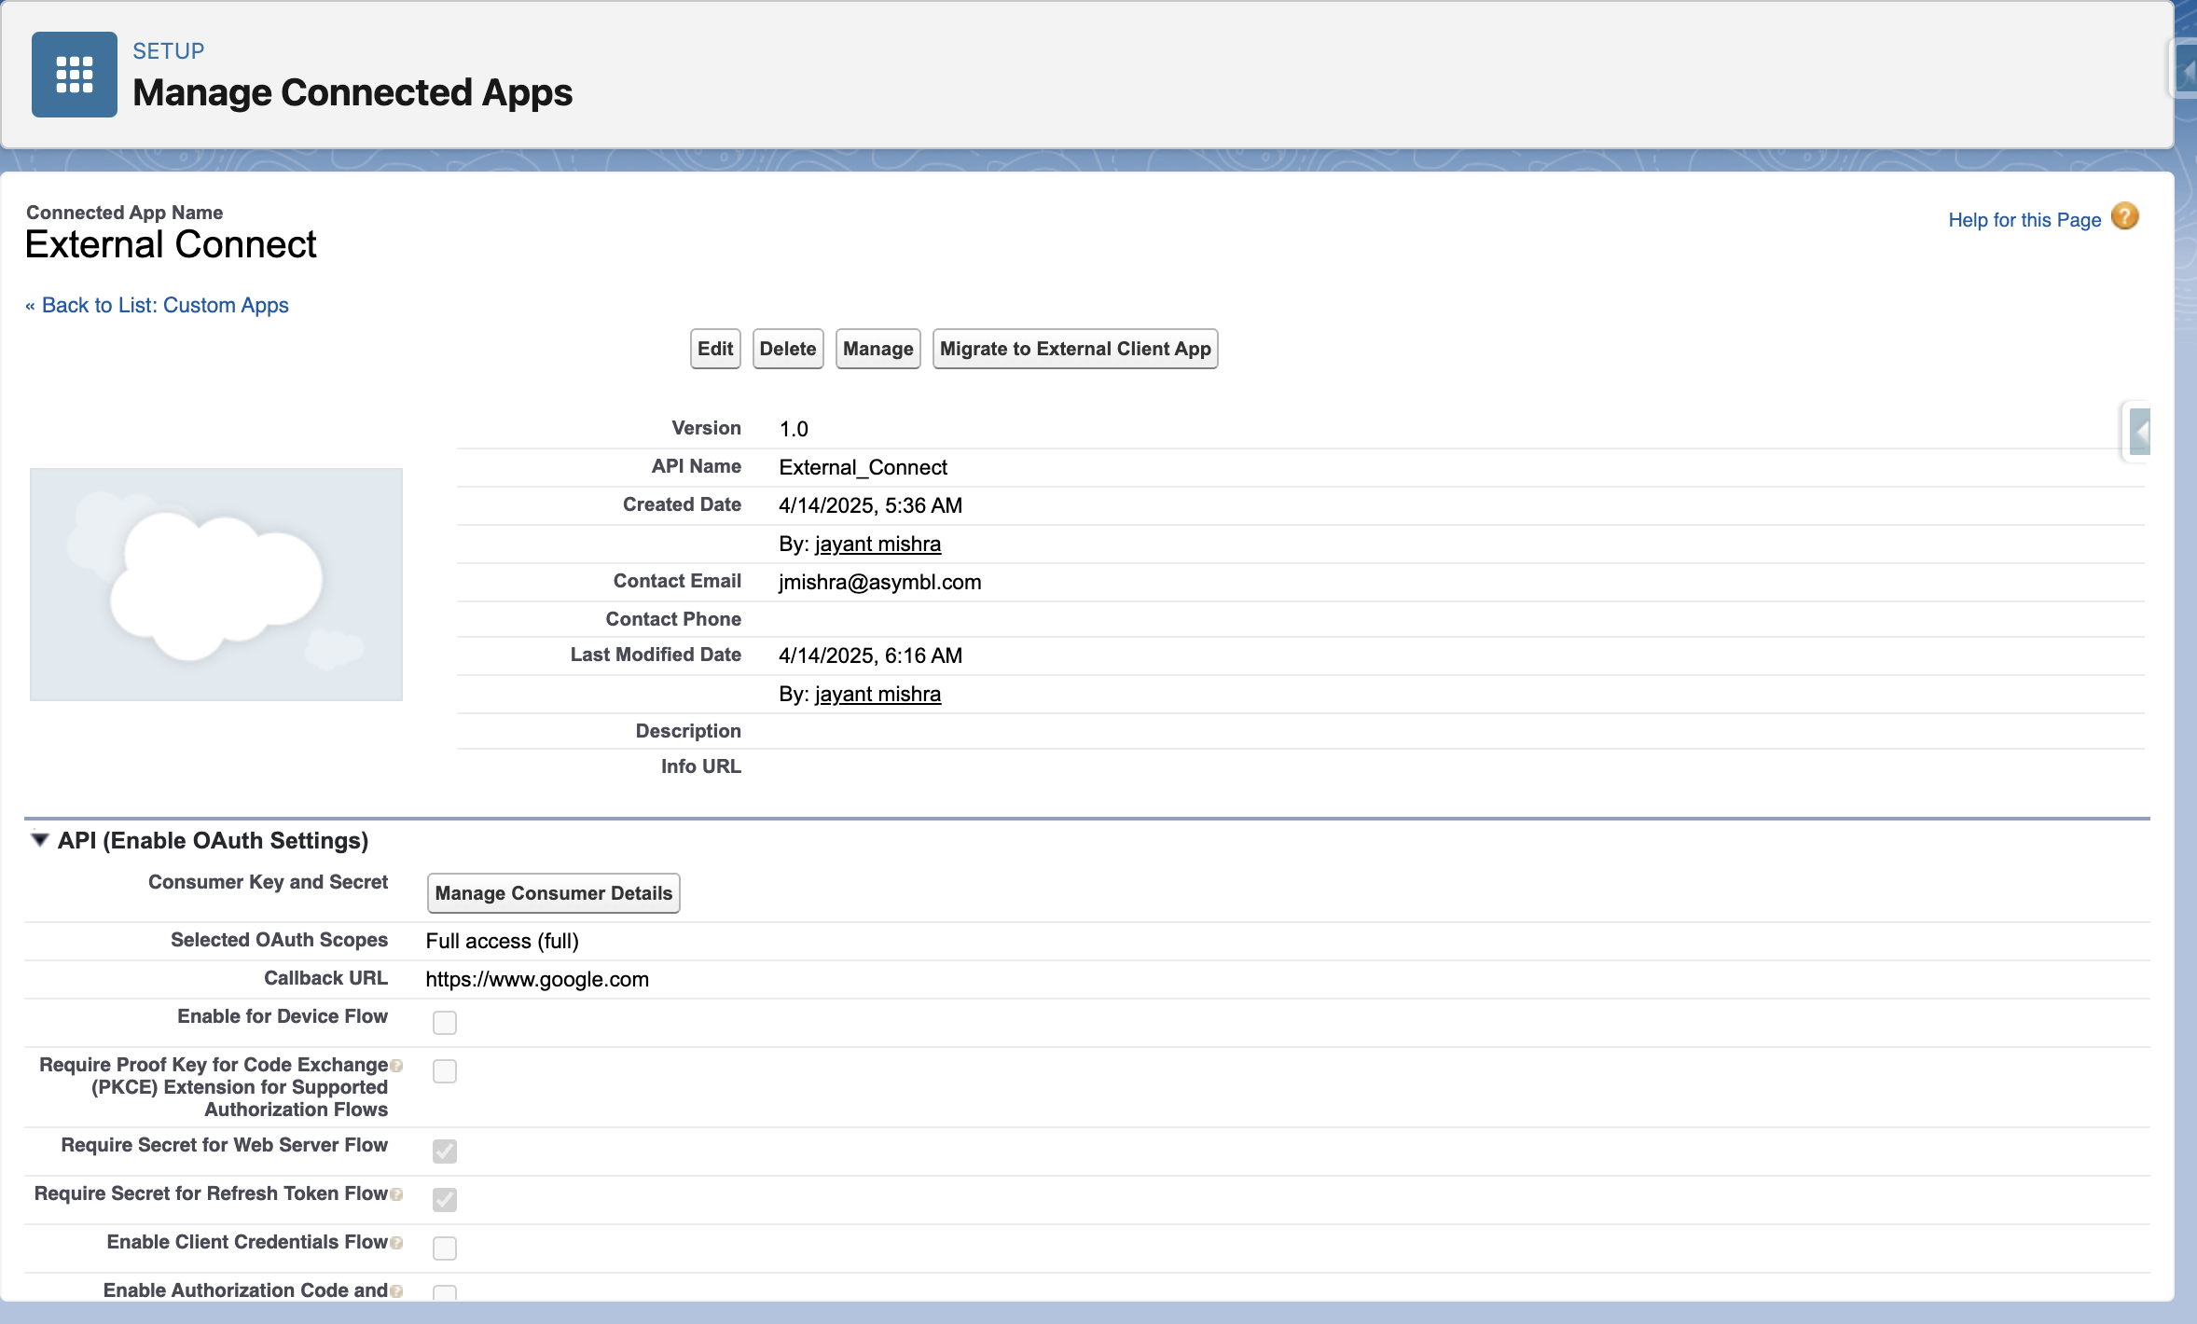Image resolution: width=2197 pixels, height=1324 pixels.
Task: Collapse the API Enable OAuth Settings section
Action: tap(39, 839)
